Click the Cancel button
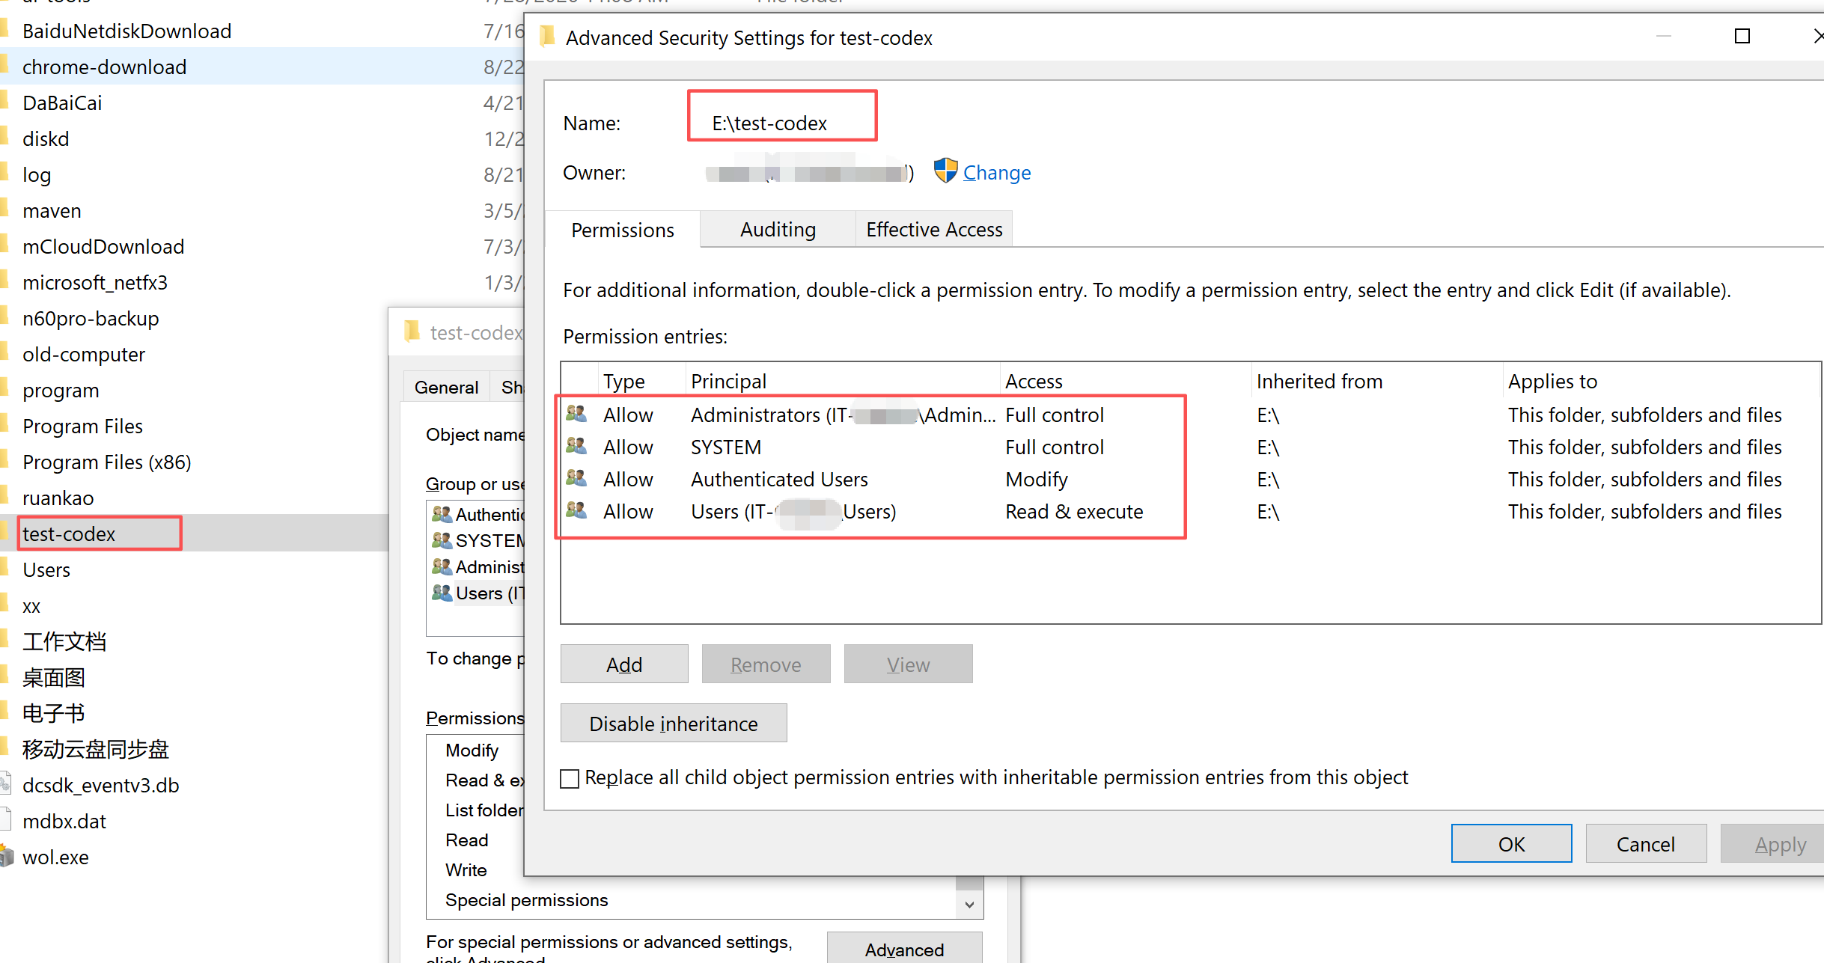Image resolution: width=1824 pixels, height=963 pixels. point(1646,843)
